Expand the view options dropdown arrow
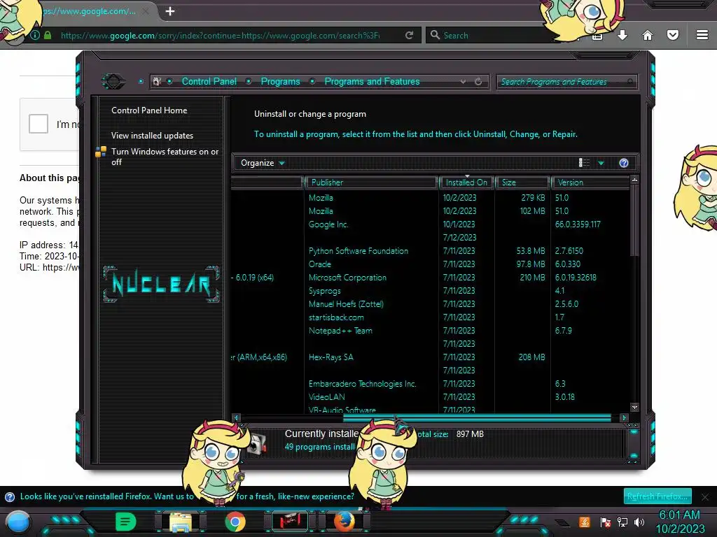 [x=601, y=163]
